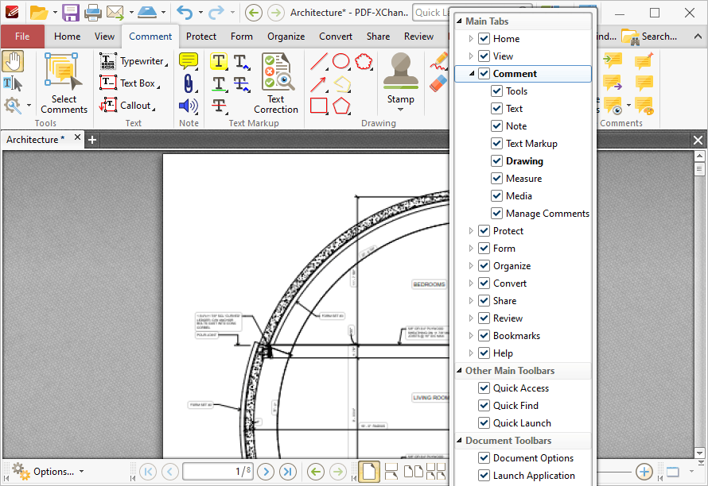Click the Select Comments tool
708x486 pixels.
click(x=64, y=83)
